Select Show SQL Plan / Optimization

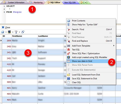coord(91,53)
